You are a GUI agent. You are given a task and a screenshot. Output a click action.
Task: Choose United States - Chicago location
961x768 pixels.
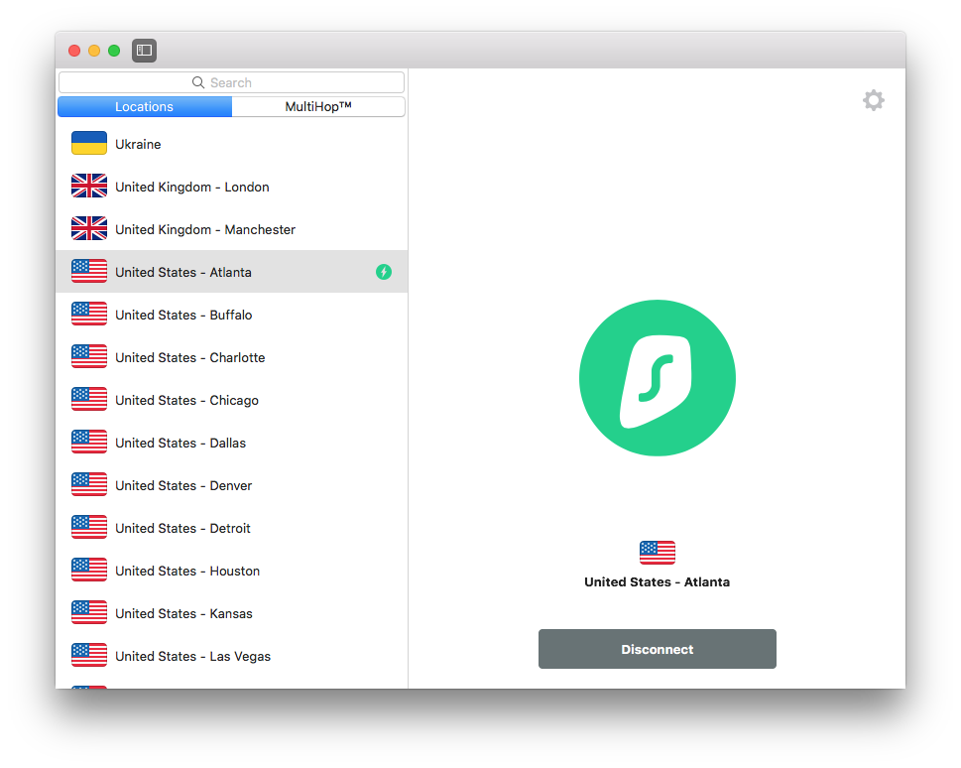[186, 400]
